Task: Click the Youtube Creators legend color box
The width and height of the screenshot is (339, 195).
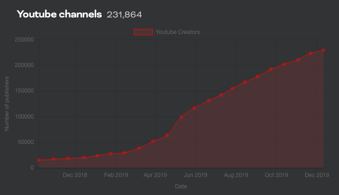Action: pyautogui.click(x=143, y=32)
